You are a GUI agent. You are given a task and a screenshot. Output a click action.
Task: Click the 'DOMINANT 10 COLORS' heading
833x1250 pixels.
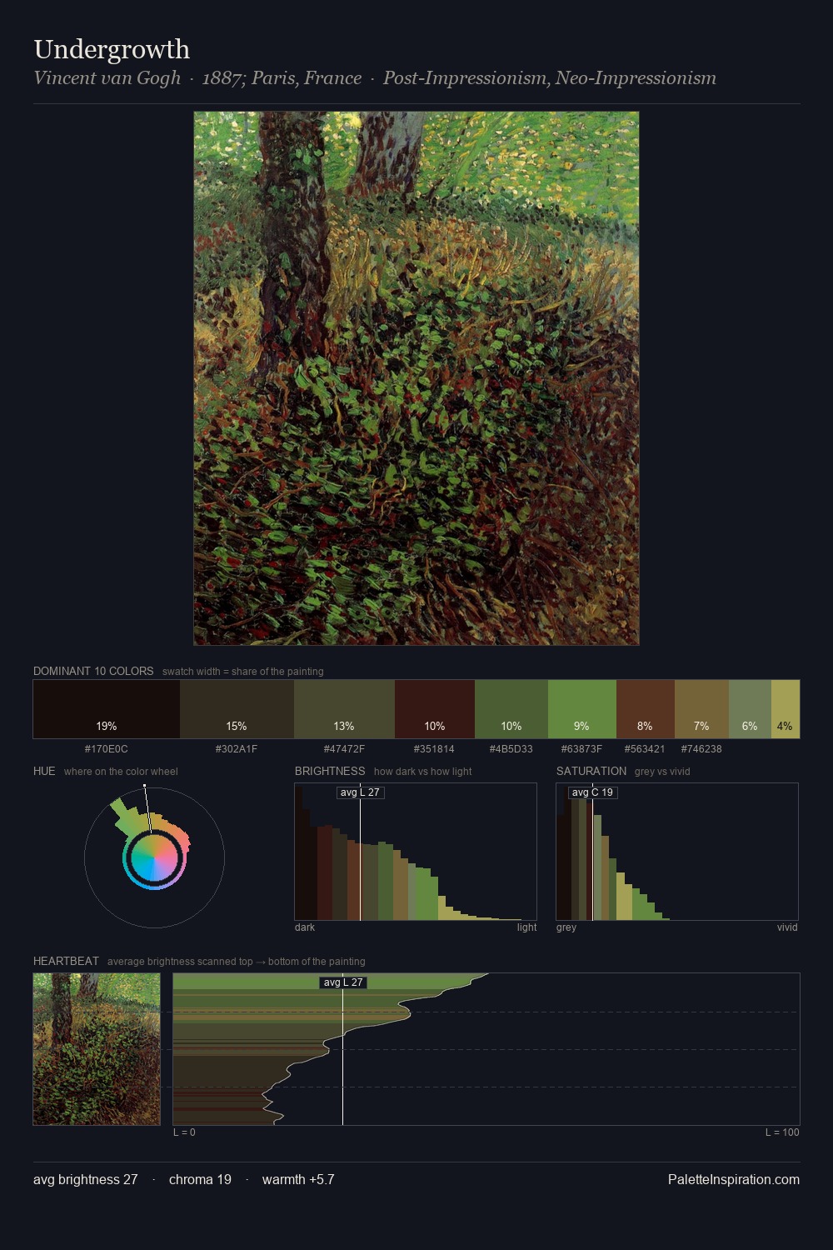(93, 671)
